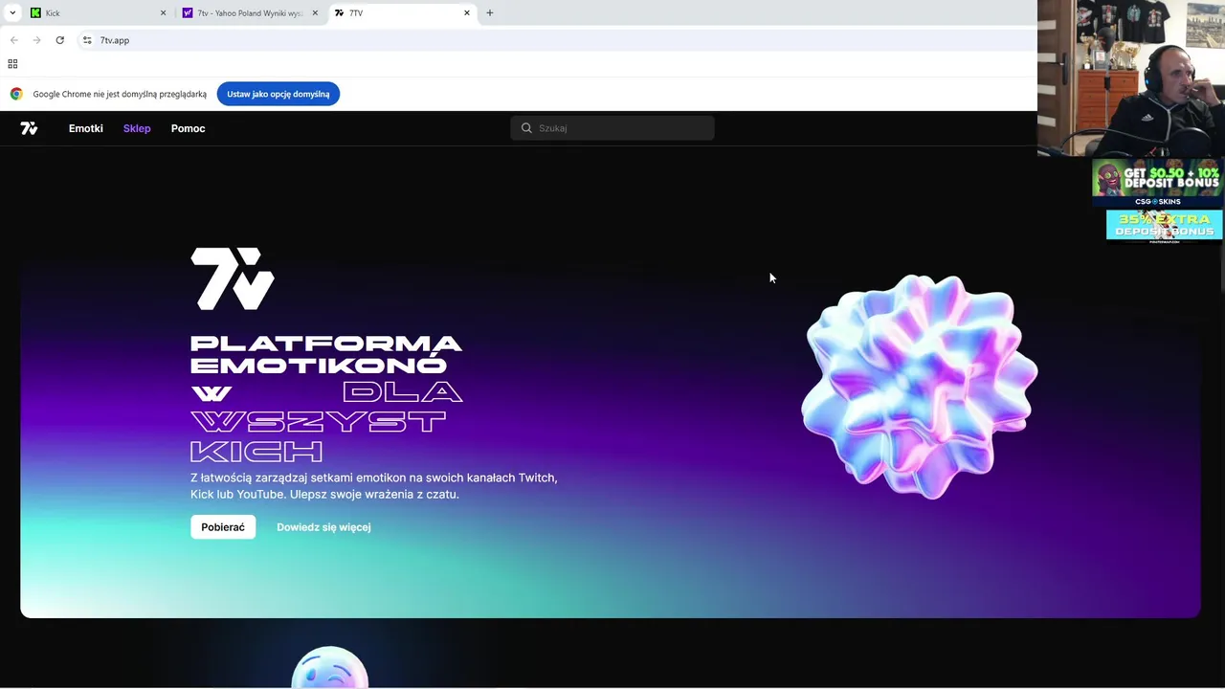Select the 7TV browser tab
The height and width of the screenshot is (689, 1225).
click(402, 13)
